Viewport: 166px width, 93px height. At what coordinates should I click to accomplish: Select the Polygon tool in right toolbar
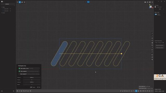pos(152,41)
